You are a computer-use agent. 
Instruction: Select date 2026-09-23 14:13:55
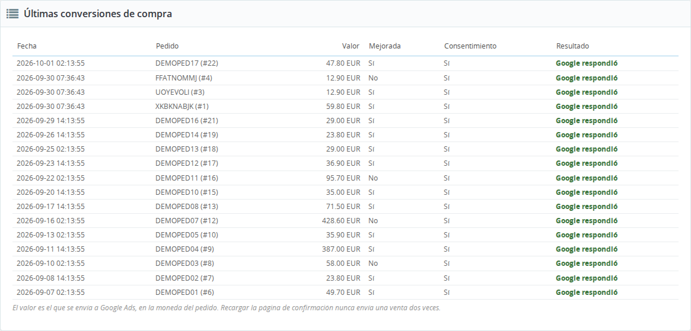coord(50,163)
